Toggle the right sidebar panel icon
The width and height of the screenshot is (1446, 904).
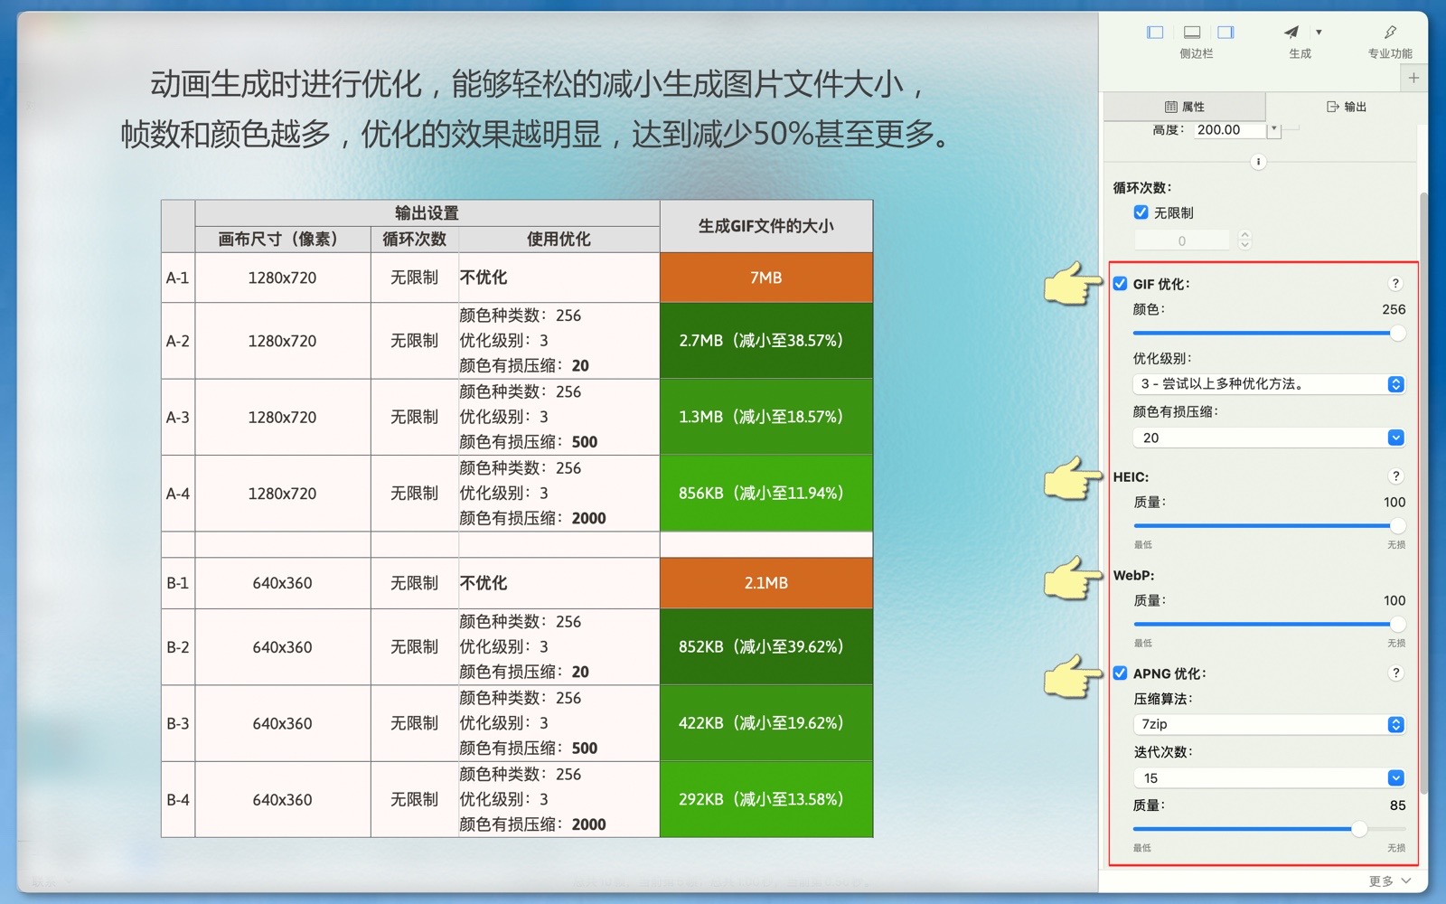tap(1225, 33)
